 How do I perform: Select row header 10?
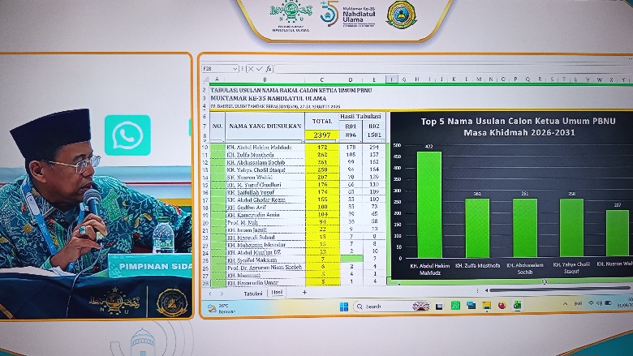(x=205, y=148)
